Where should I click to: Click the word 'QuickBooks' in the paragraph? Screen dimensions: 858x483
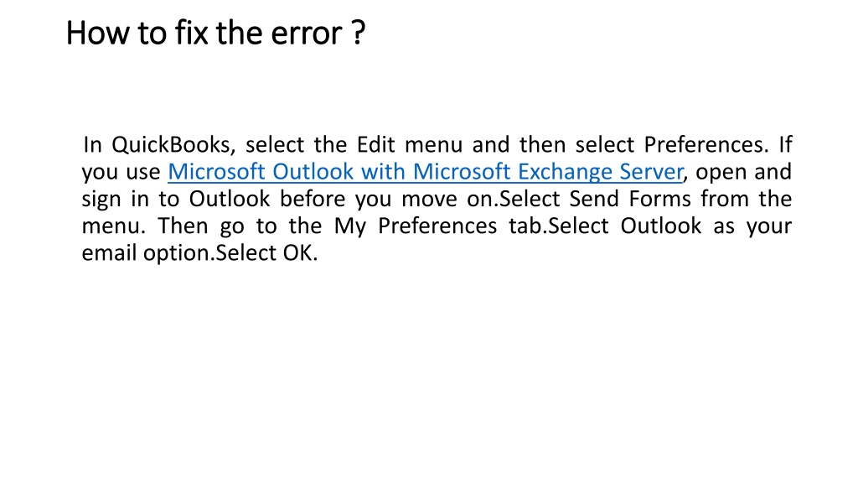[x=173, y=145]
